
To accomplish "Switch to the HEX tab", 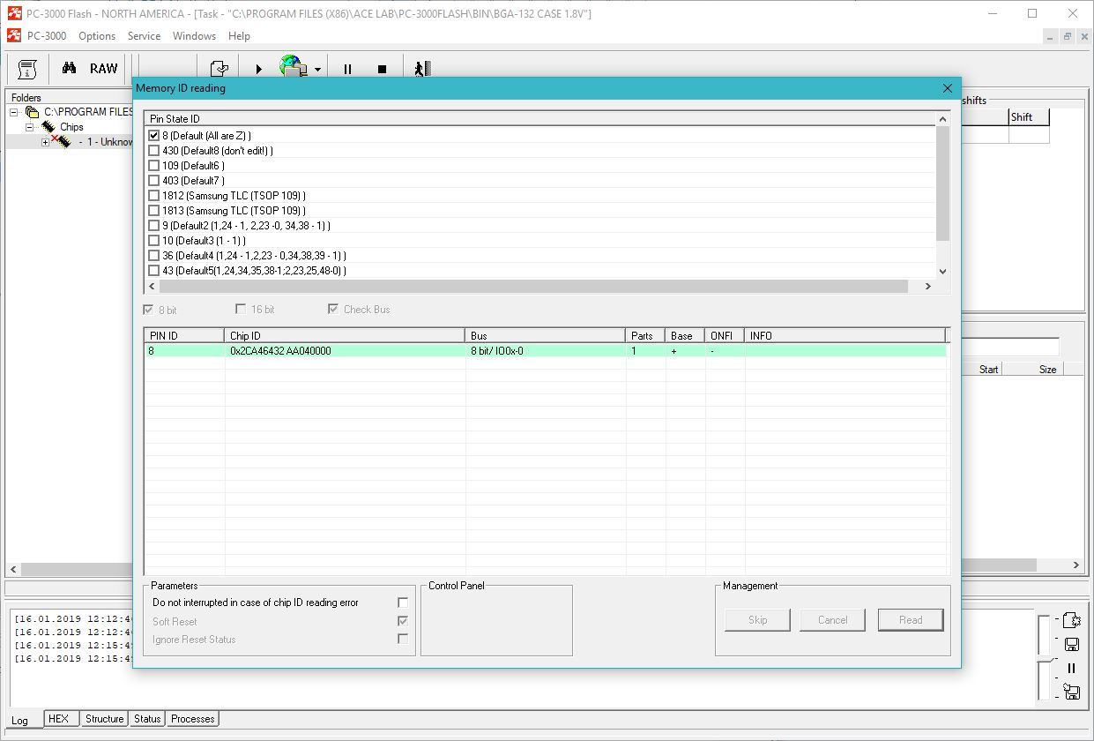I will pyautogui.click(x=58, y=719).
